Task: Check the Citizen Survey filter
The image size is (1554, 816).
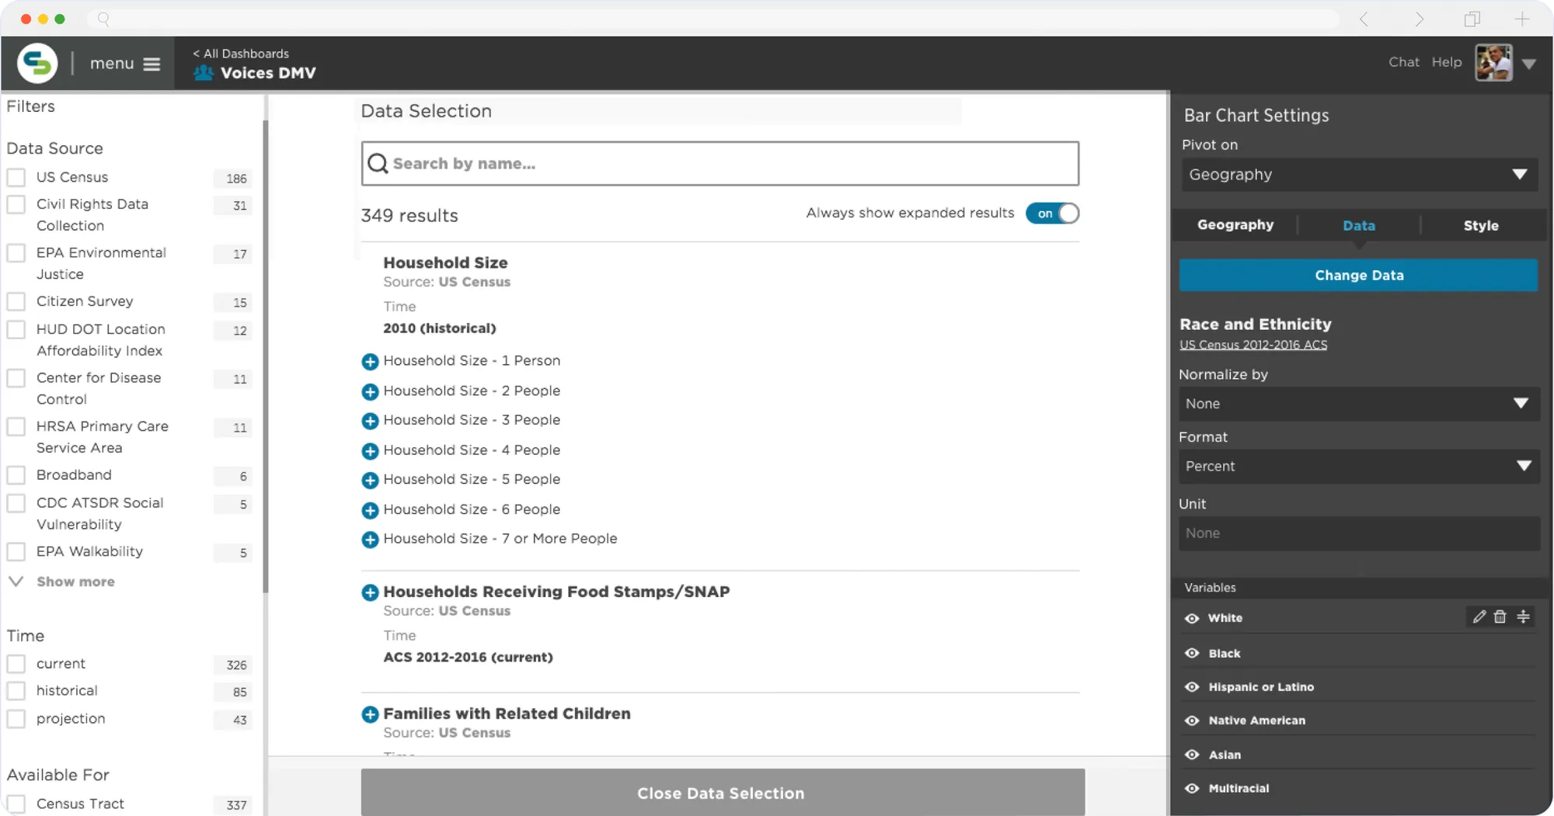Action: 16,301
